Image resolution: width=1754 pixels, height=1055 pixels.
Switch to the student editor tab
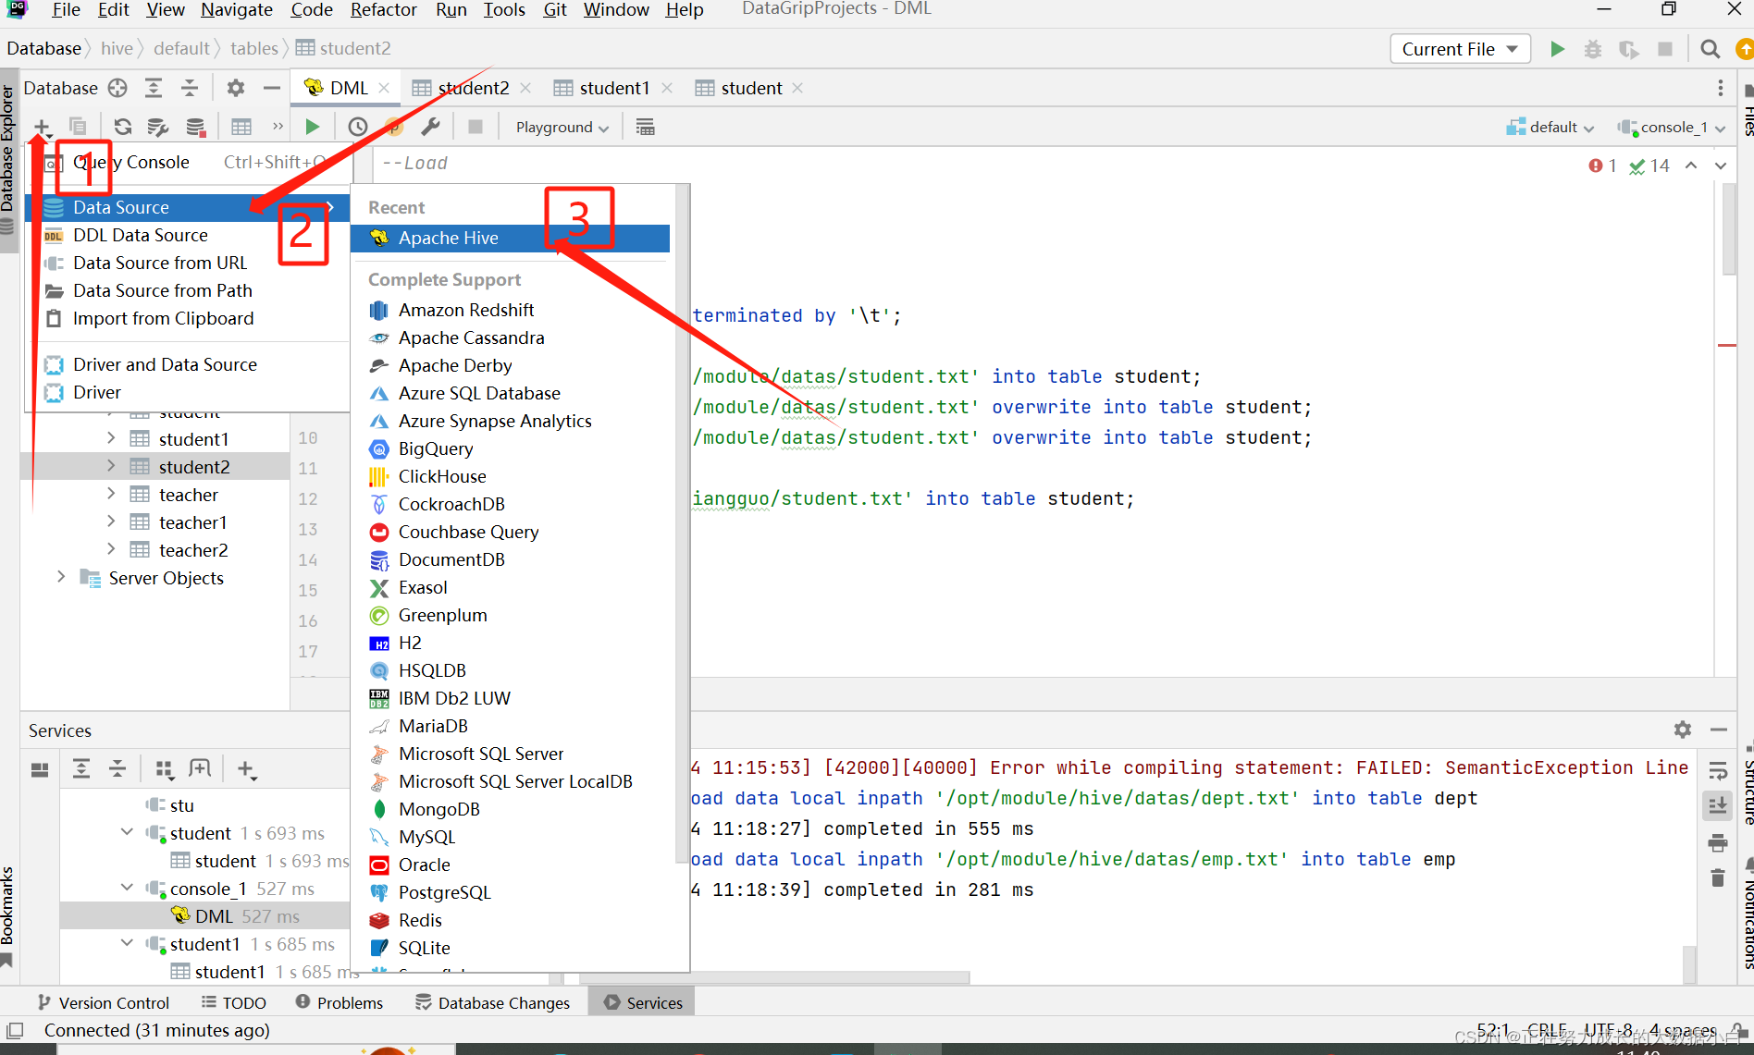[x=751, y=88]
